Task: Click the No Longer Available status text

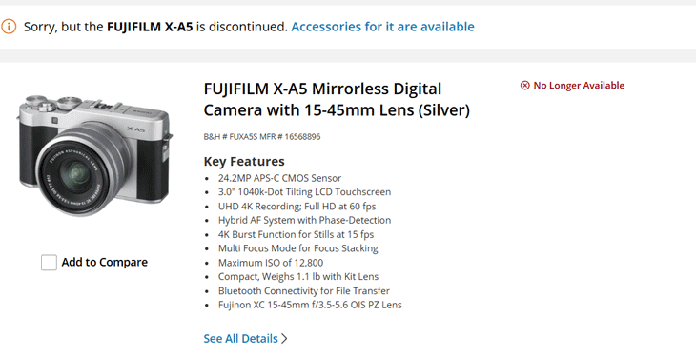Action: [x=579, y=85]
